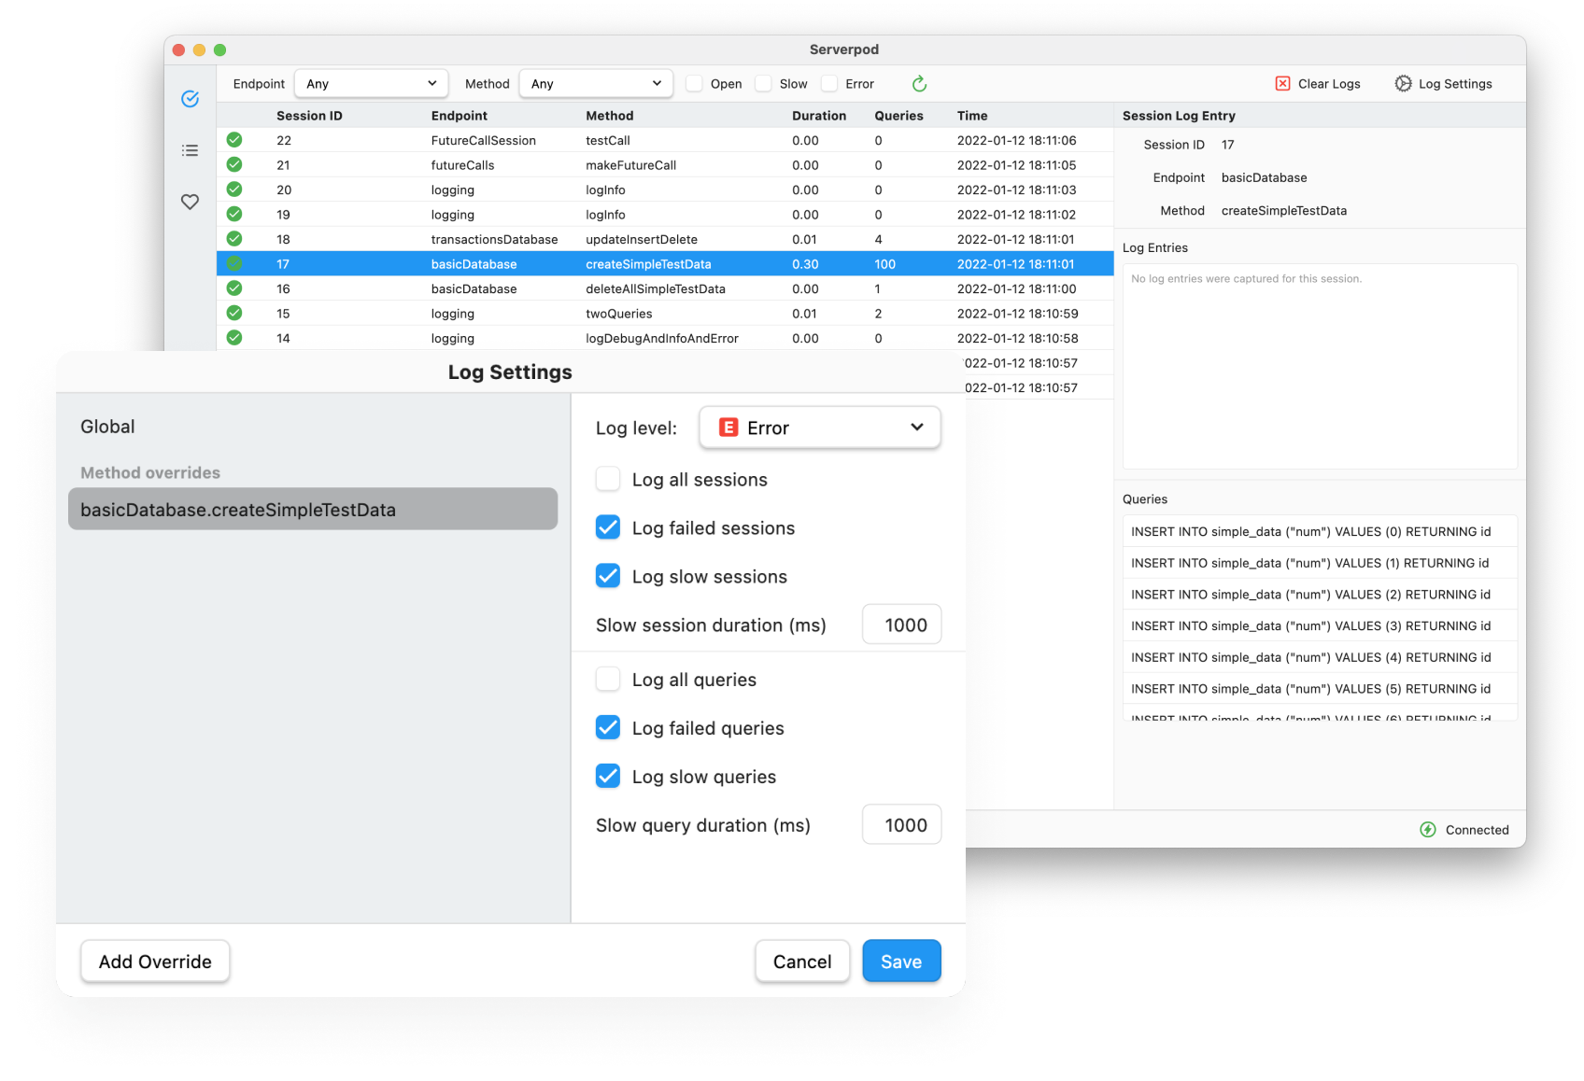This screenshot has width=1584, height=1081.
Task: Open the list view from the left sidebar
Action: pos(190,149)
